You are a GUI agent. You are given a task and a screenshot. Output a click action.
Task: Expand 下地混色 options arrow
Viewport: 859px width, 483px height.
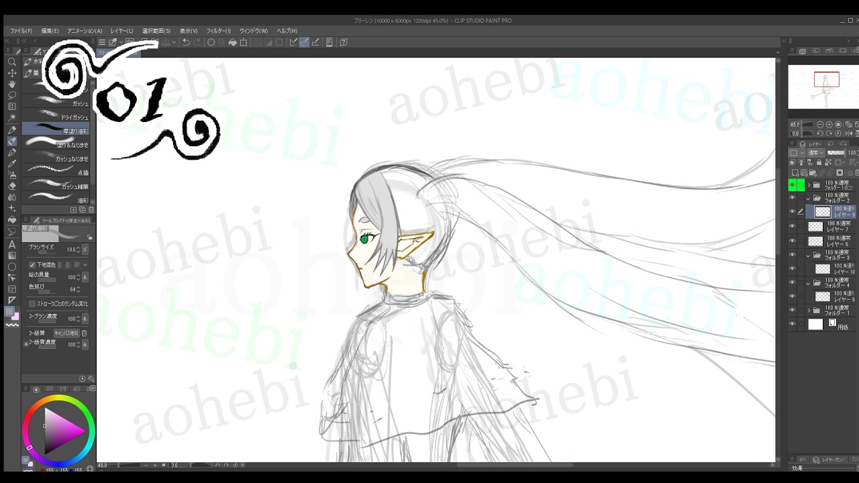coord(85,265)
